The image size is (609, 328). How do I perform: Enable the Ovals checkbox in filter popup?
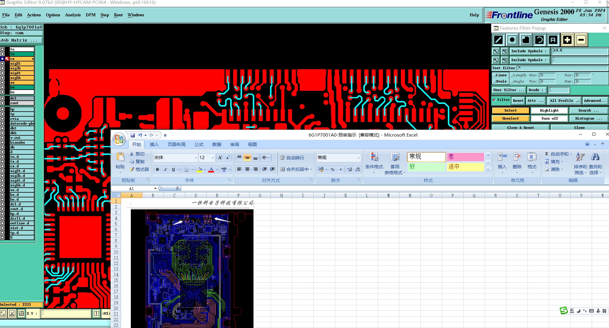coord(494,82)
